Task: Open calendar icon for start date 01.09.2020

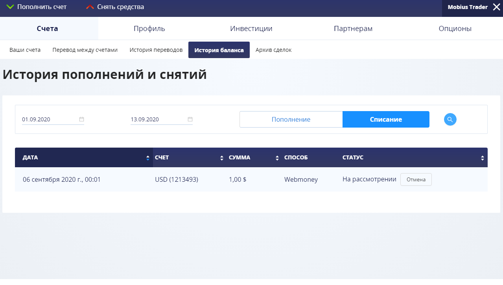Action: (81, 119)
